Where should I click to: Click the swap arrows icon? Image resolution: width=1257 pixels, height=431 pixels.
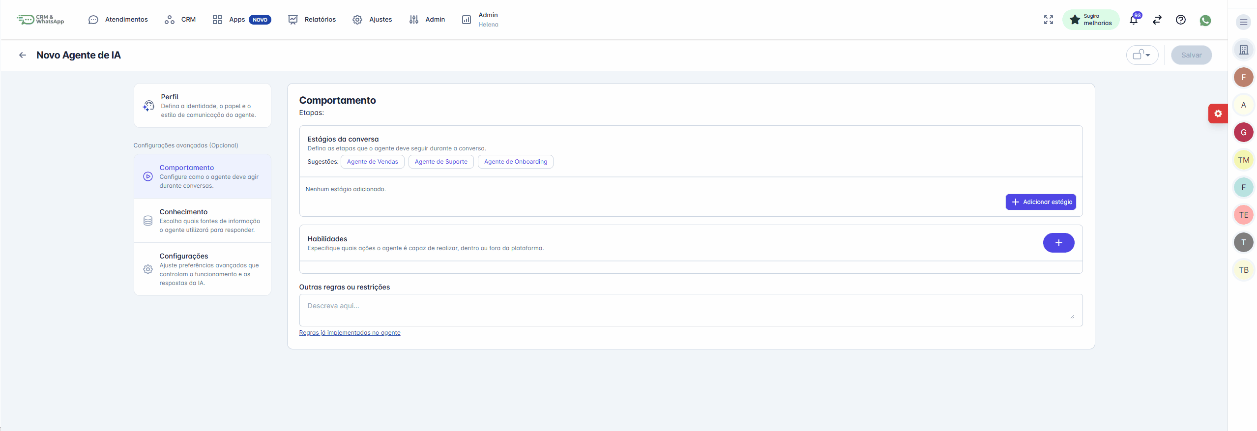tap(1157, 20)
